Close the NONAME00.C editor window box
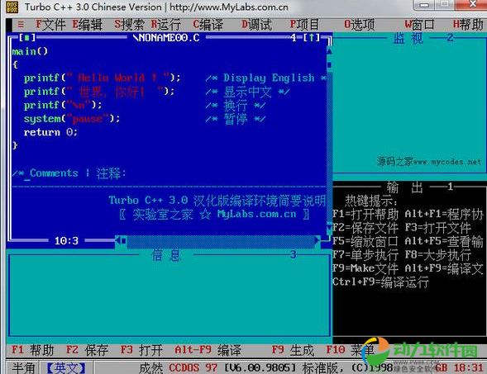487x374 pixels. (27, 38)
